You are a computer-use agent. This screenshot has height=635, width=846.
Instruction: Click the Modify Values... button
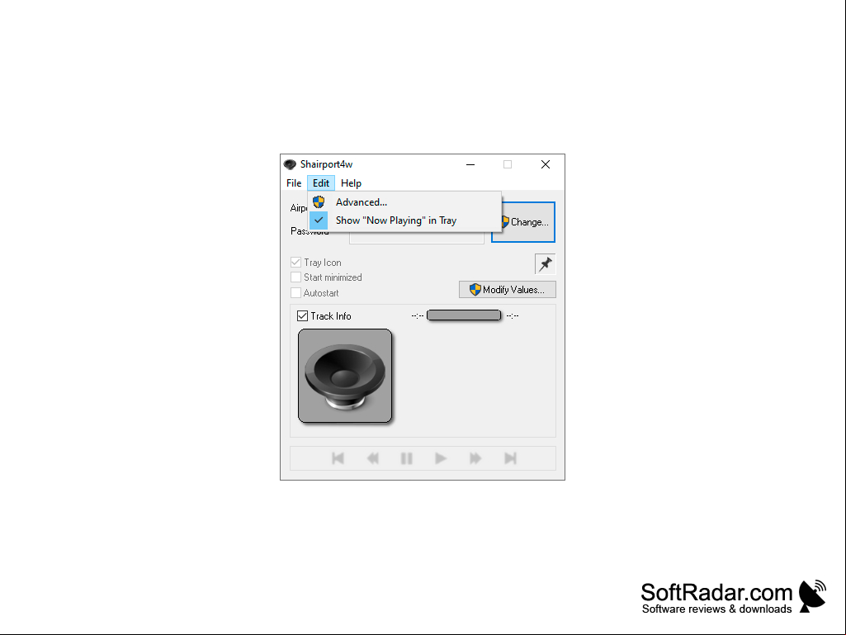tap(507, 289)
